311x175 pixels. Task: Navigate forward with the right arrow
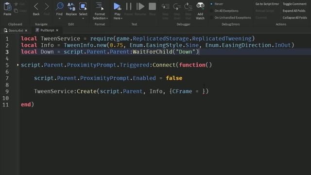[47, 6]
